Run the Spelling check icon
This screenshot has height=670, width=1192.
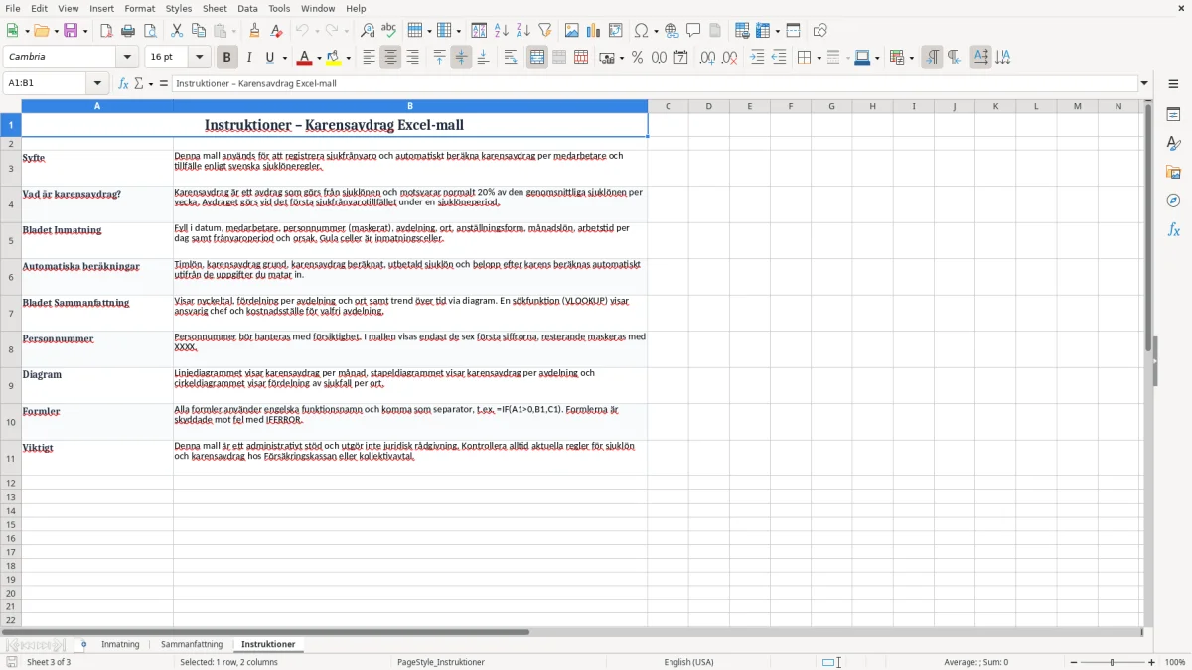point(389,31)
